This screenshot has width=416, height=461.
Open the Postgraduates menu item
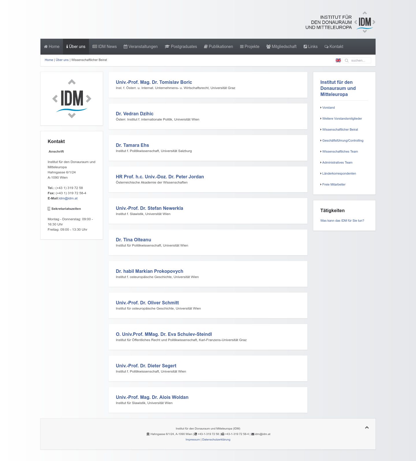(x=181, y=47)
